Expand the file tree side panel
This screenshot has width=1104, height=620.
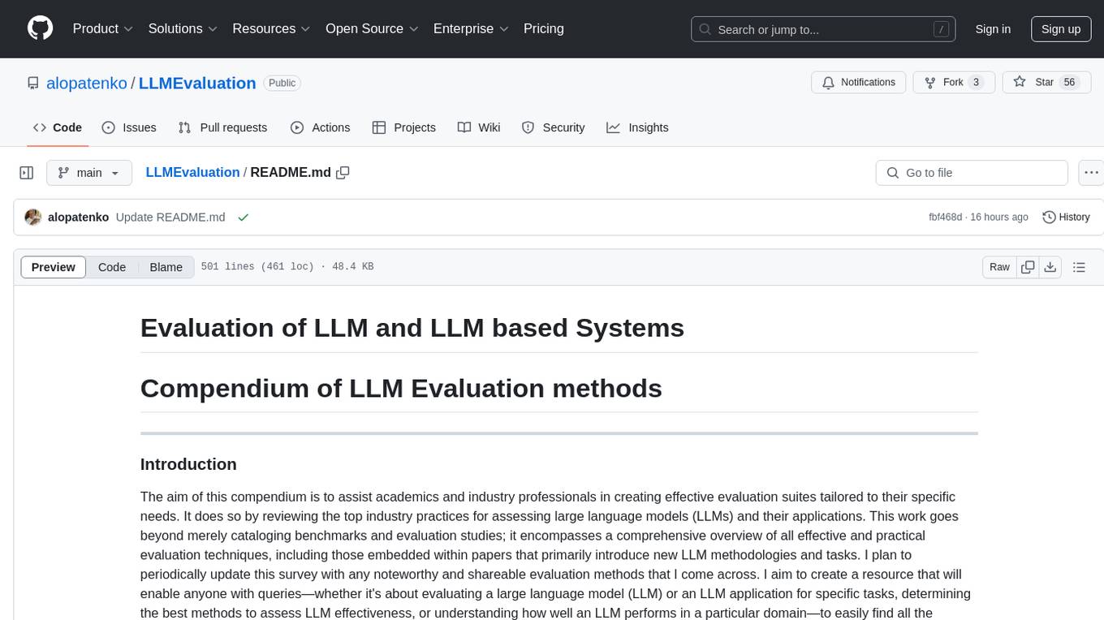click(27, 173)
